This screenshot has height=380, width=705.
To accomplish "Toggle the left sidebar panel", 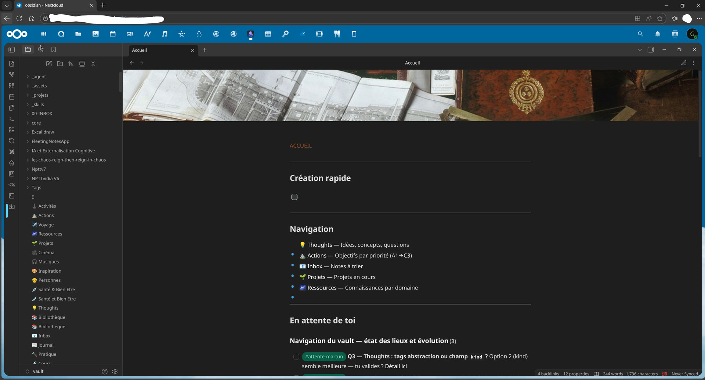I will [12, 49].
